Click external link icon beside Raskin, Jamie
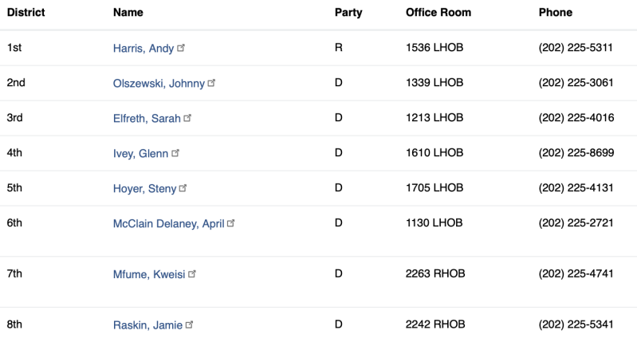Image resolution: width=637 pixels, height=346 pixels. (190, 324)
